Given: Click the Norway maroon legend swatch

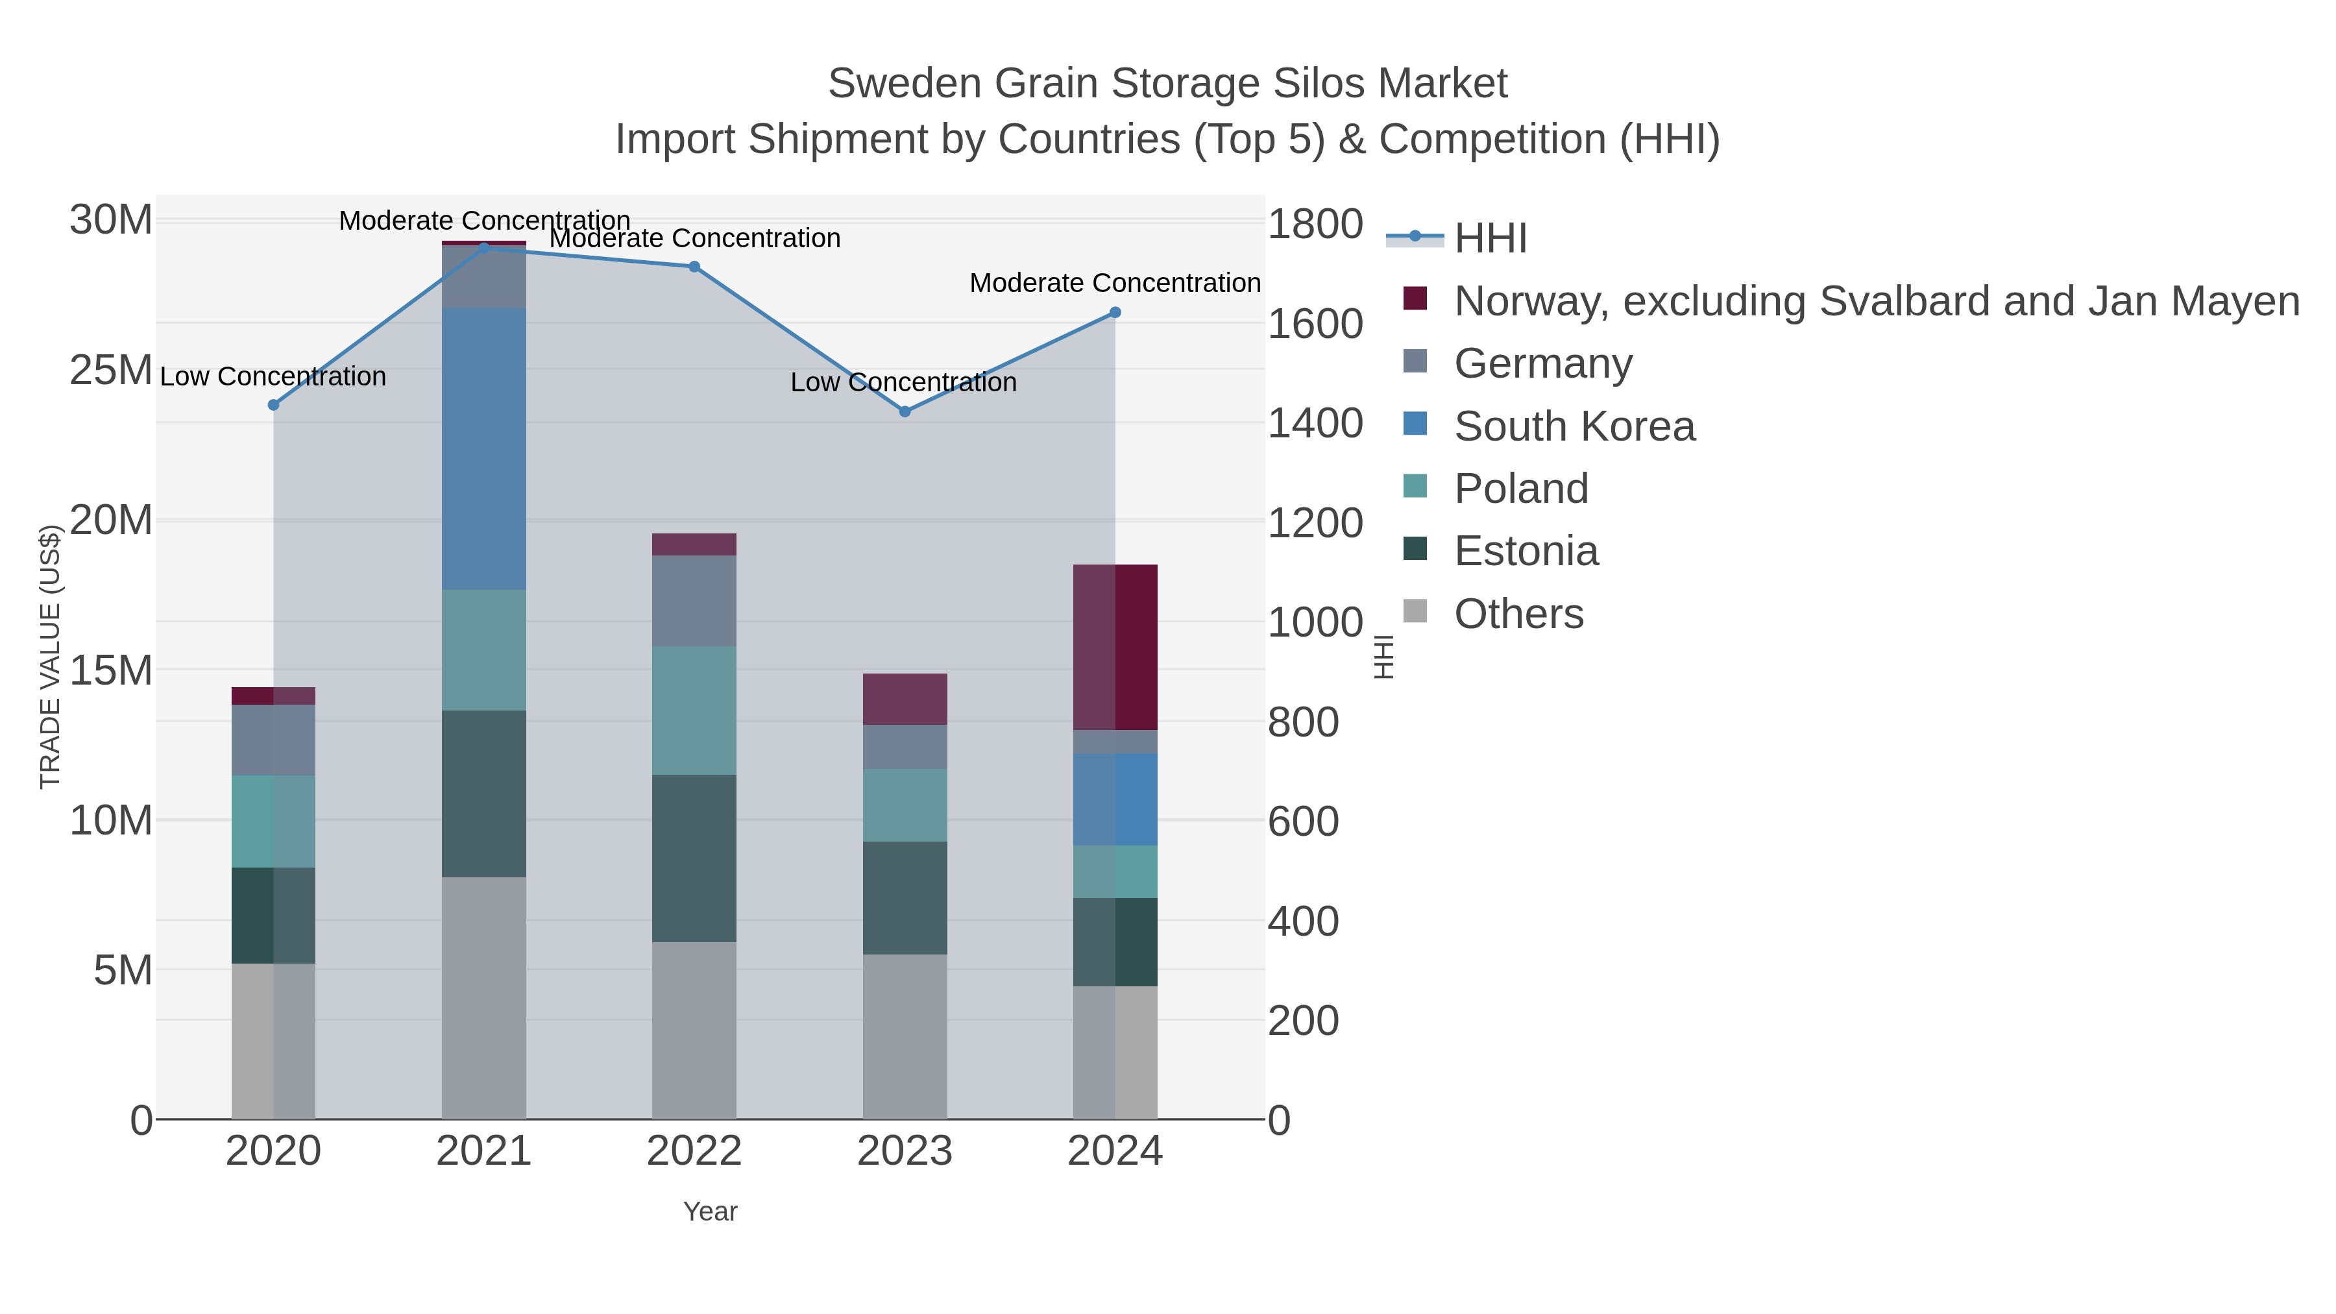Looking at the screenshot, I should coord(1415,298).
